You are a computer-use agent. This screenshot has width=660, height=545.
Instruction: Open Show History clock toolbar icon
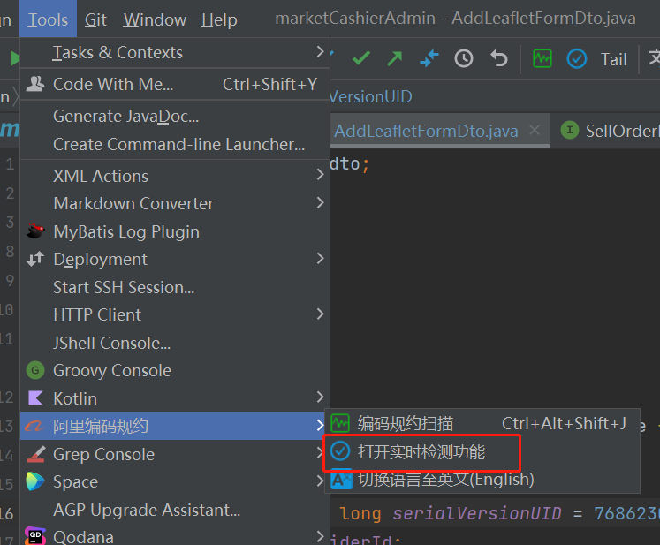point(464,58)
